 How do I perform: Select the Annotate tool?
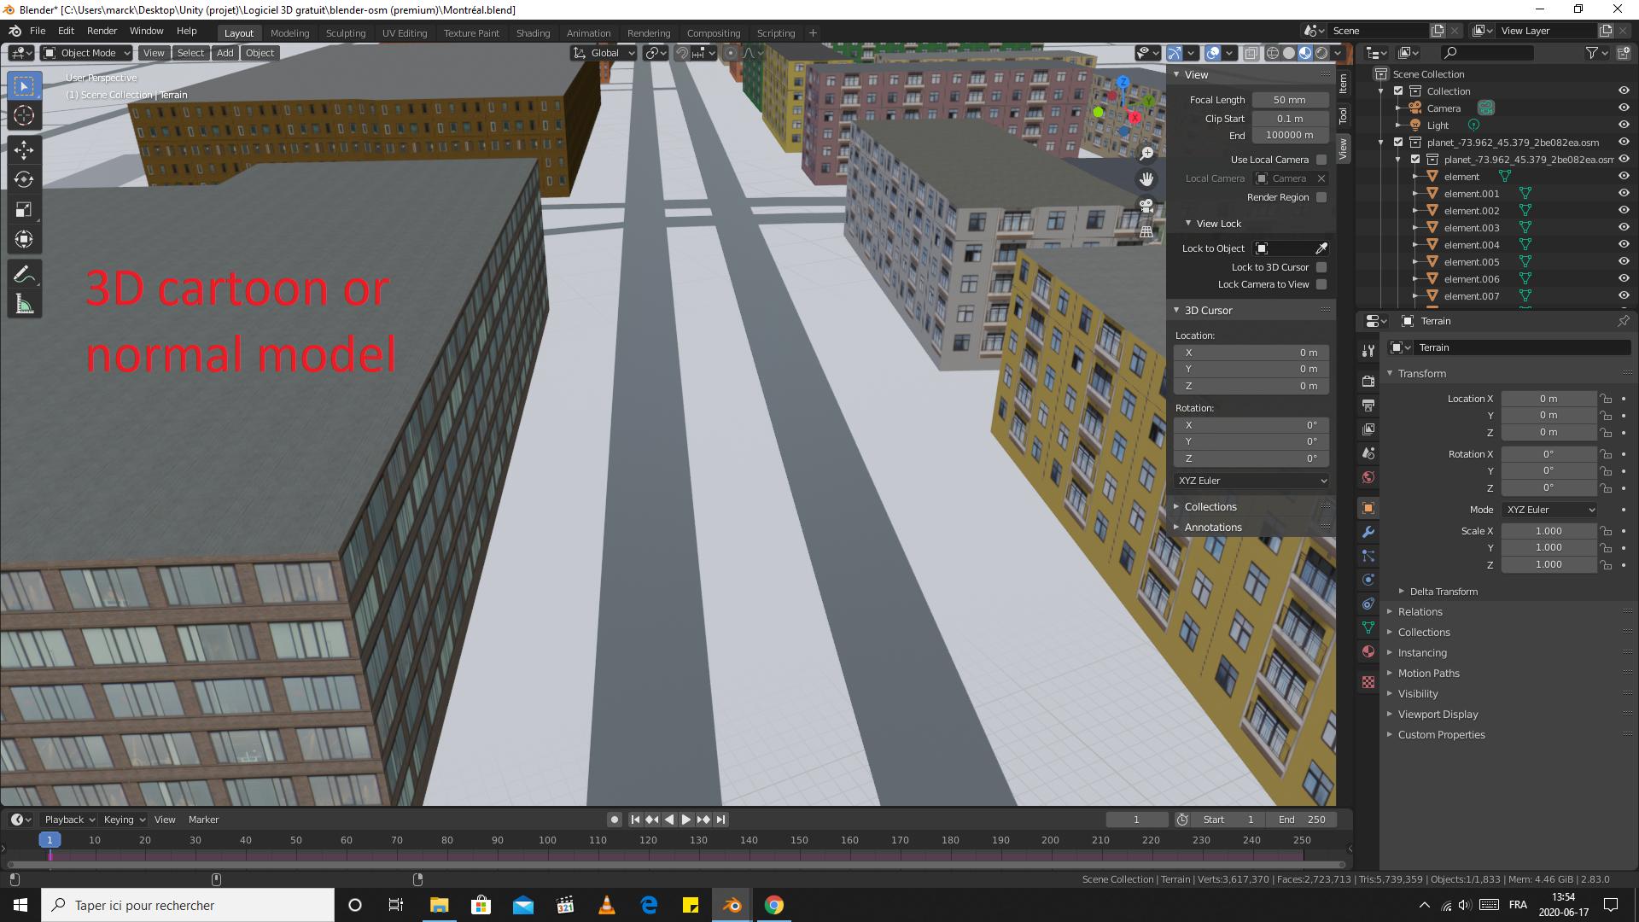coord(24,273)
